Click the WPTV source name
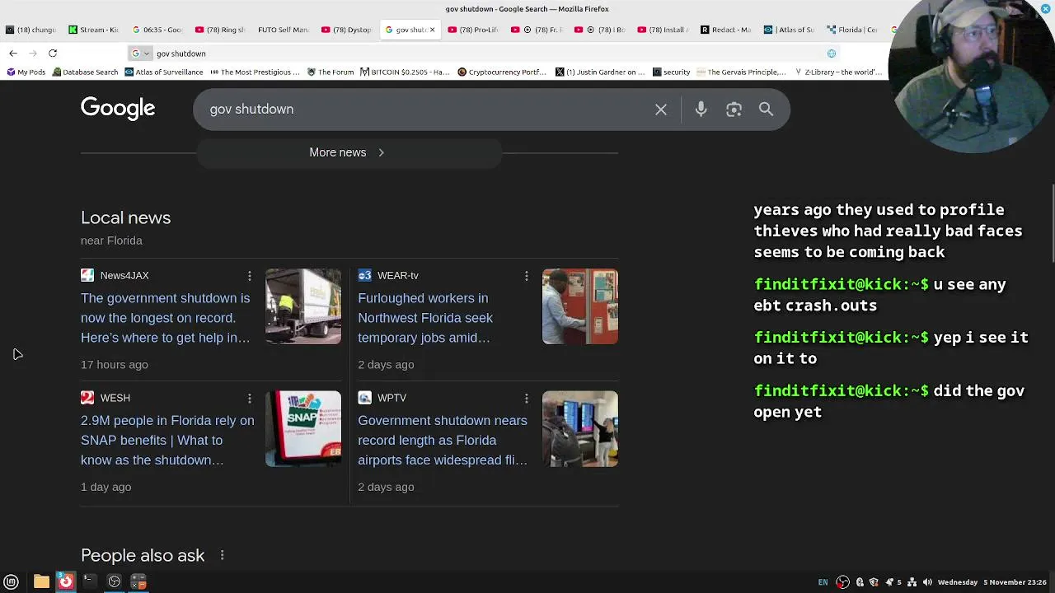 pyautogui.click(x=392, y=399)
